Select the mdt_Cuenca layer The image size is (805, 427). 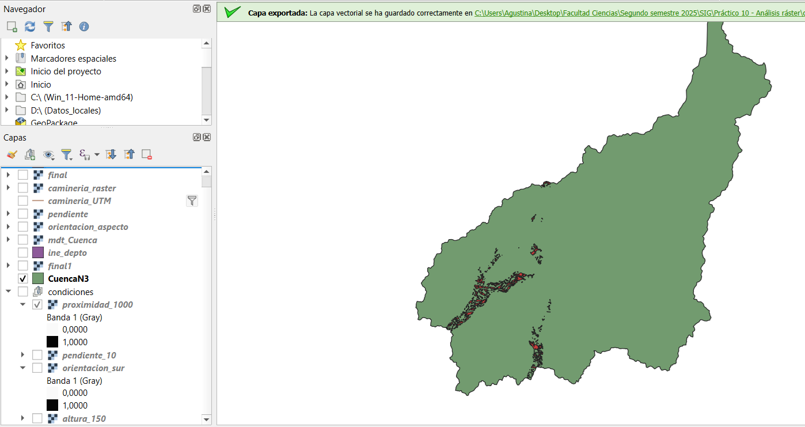pyautogui.click(x=73, y=240)
